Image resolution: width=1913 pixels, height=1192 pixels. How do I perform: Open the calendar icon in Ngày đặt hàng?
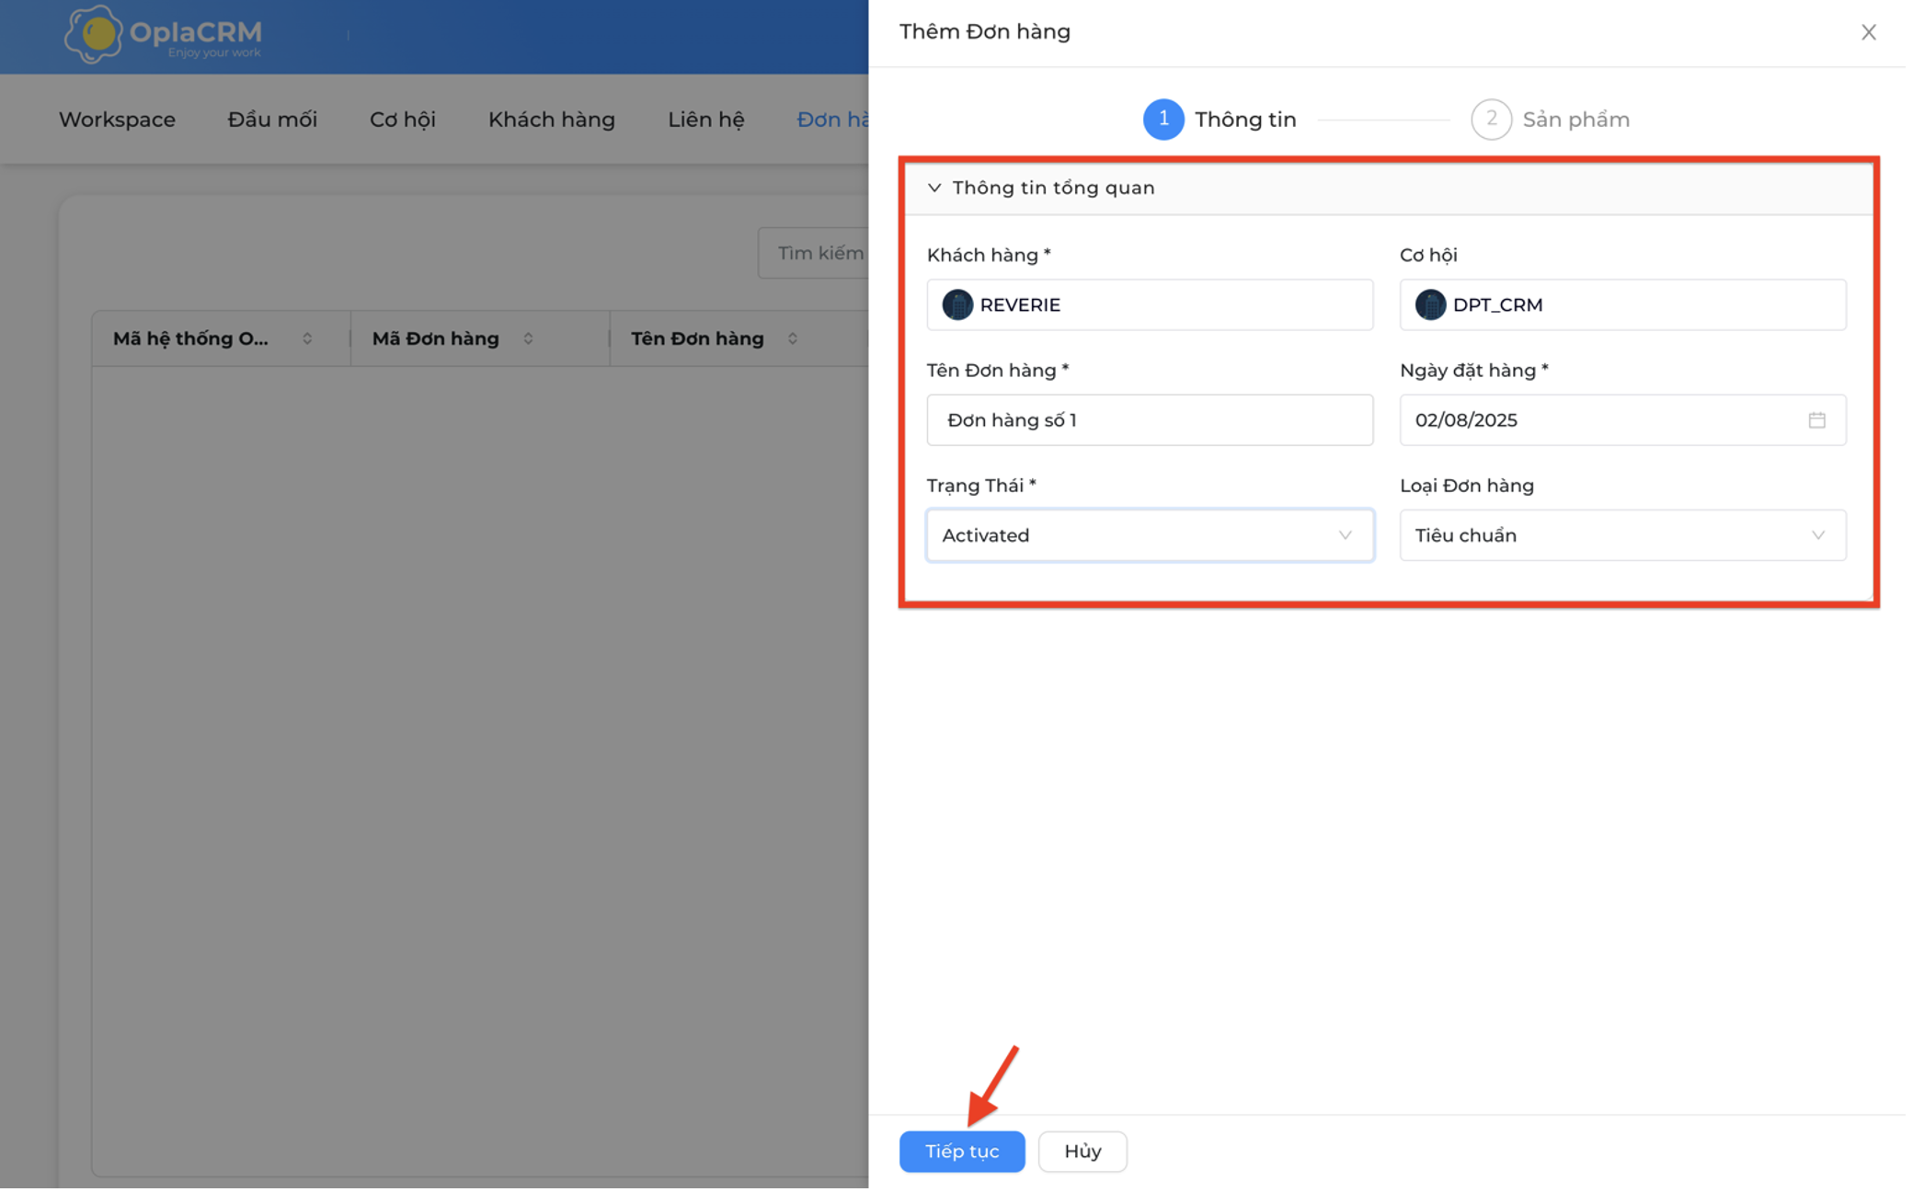pyautogui.click(x=1816, y=420)
